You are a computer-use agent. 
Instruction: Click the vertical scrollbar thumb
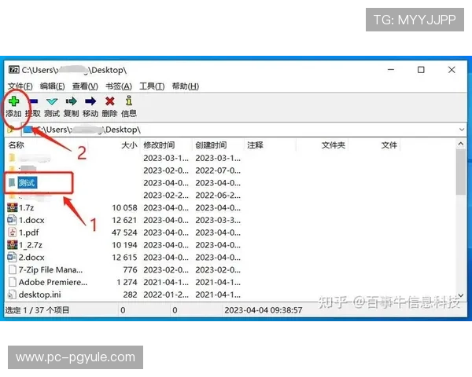(x=461, y=172)
